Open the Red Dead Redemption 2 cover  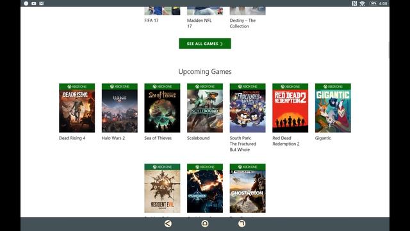[290, 108]
